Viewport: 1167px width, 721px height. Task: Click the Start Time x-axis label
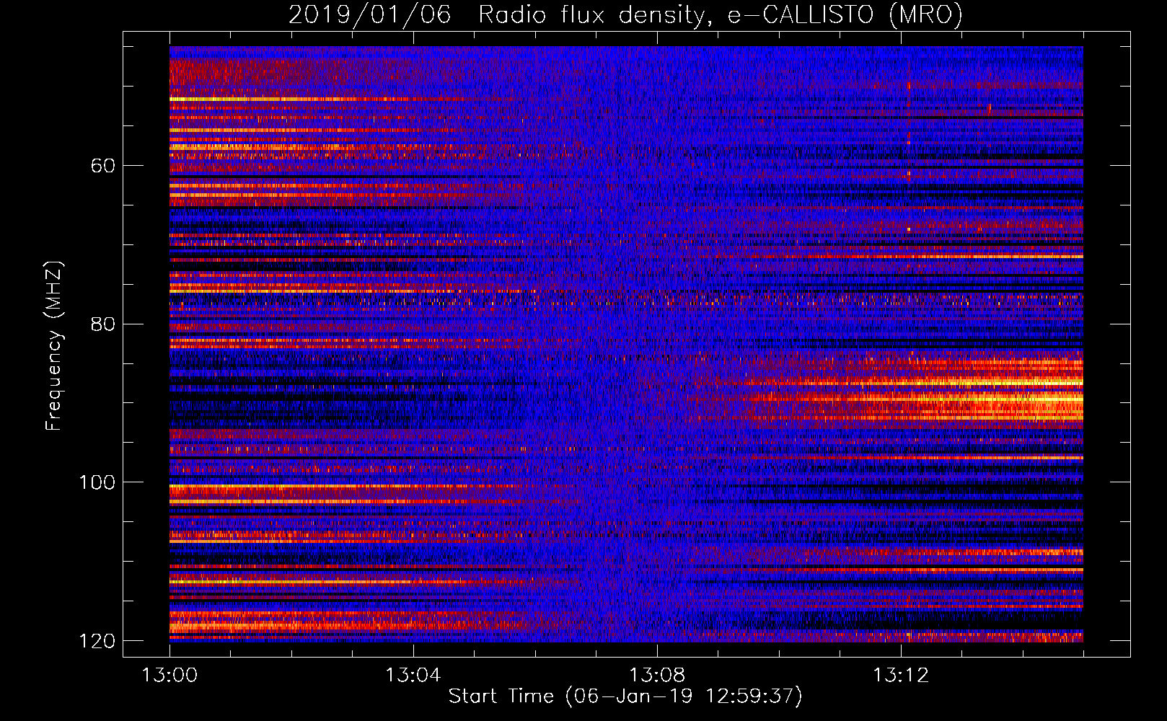pyautogui.click(x=625, y=696)
